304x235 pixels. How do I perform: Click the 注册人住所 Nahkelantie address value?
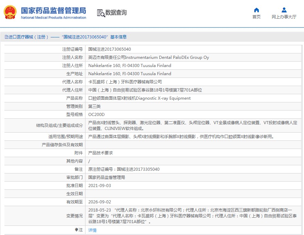click(130, 66)
